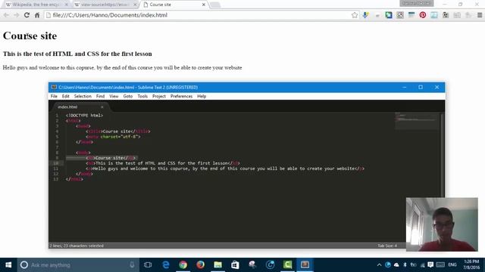Viewport: 485px width, 272px height.
Task: Open the File menu in Sublime Text
Action: click(54, 96)
